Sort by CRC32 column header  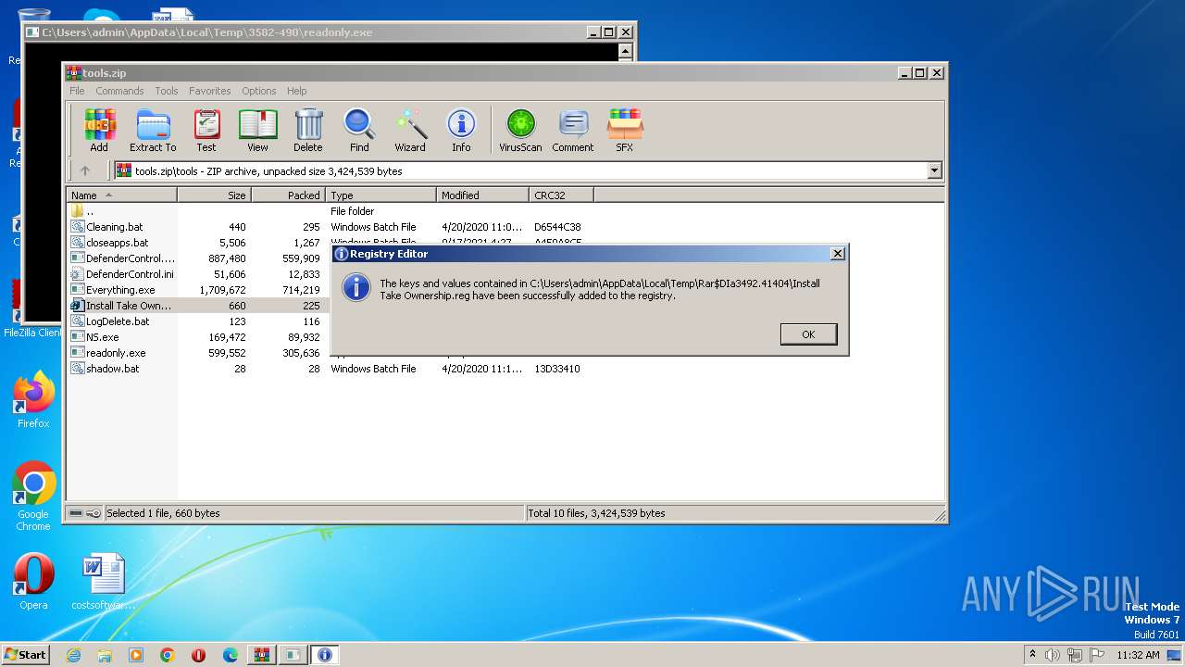[x=561, y=195]
